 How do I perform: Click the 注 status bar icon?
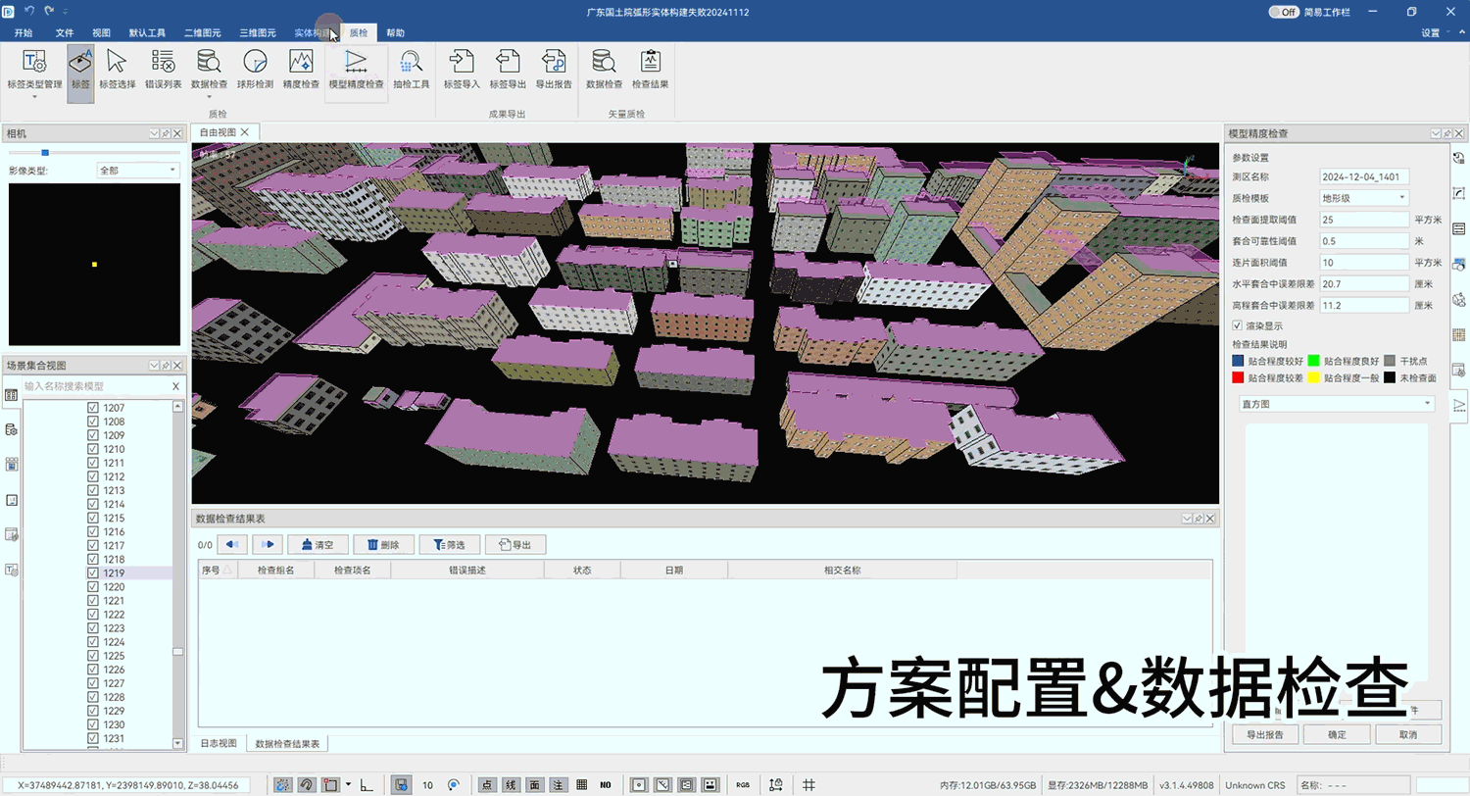[x=558, y=785]
